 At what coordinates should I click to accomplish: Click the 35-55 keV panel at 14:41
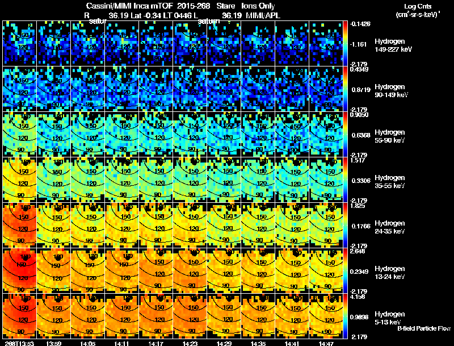pos(292,179)
